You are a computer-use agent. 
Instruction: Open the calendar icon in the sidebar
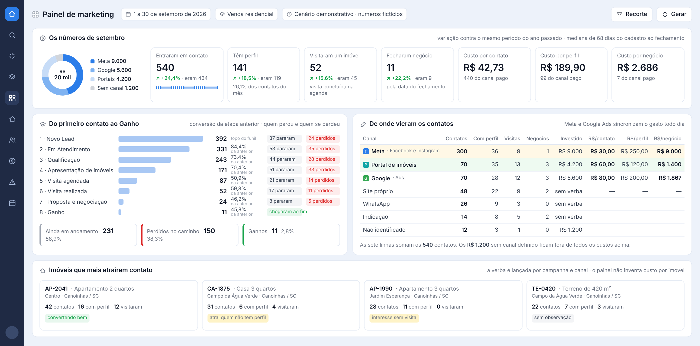pyautogui.click(x=12, y=203)
